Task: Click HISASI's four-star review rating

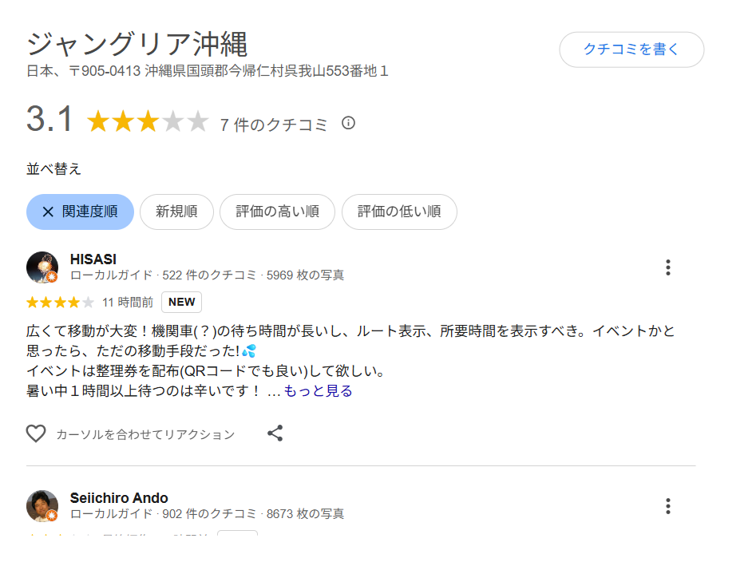Action: point(60,303)
